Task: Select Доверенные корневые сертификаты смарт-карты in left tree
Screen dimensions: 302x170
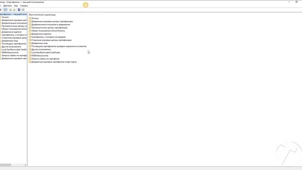Action: click(14, 58)
